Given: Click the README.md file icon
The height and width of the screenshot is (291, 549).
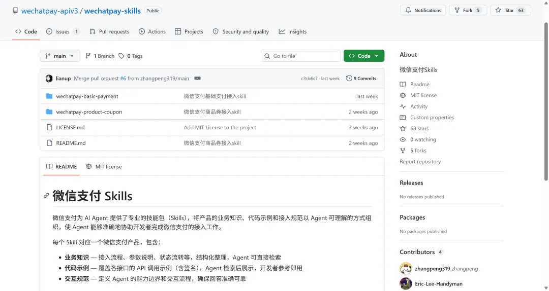Looking at the screenshot, I should (49, 143).
